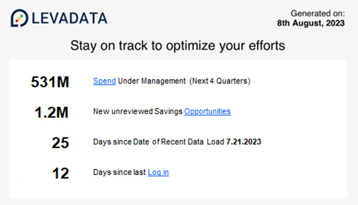Click the word 'Savings' before Opportunities
The width and height of the screenshot is (358, 205).
[169, 111]
